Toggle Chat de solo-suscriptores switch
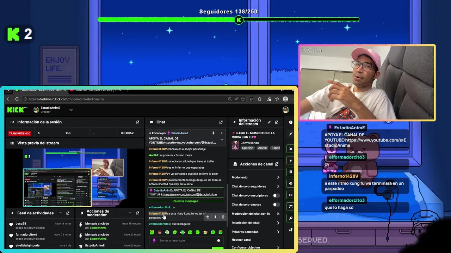The height and width of the screenshot is (253, 451). click(x=276, y=195)
